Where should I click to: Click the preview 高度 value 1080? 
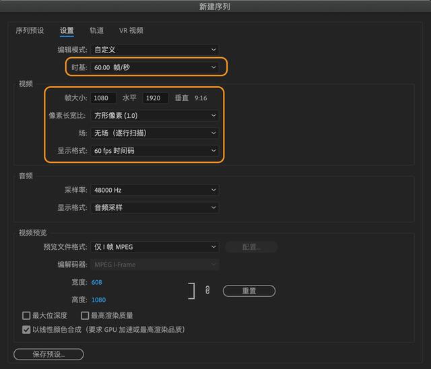point(99,300)
